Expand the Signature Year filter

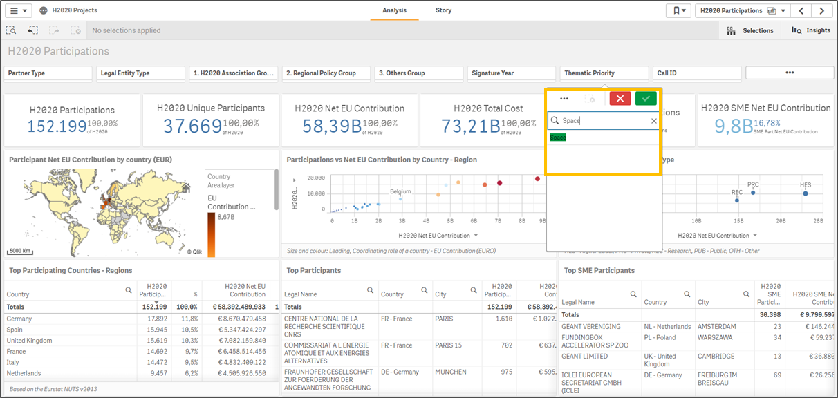pyautogui.click(x=512, y=73)
